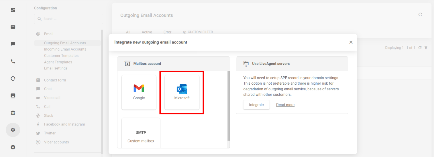The image size is (434, 157).
Task: Open Customer Templates menu item
Action: coord(61,55)
